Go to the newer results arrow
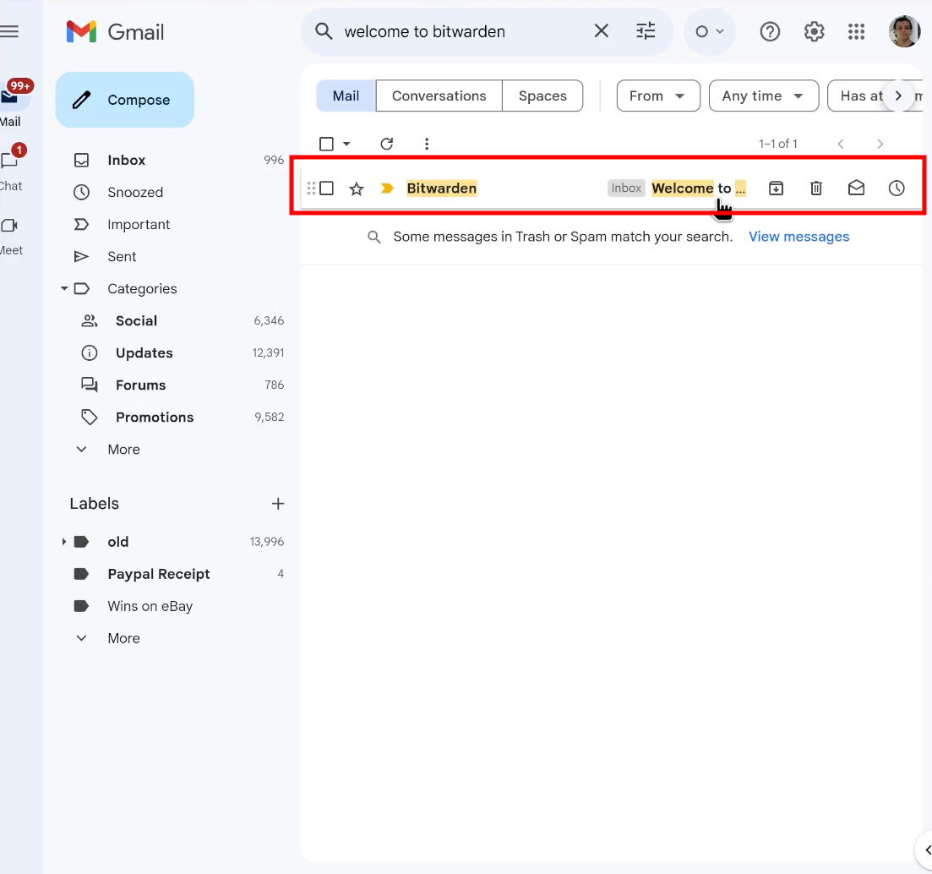The width and height of the screenshot is (932, 874). 841,144
